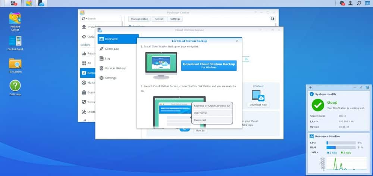The height and width of the screenshot is (176, 373).
Task: Expand the LAN dropdown in System Health
Action: pos(314,121)
